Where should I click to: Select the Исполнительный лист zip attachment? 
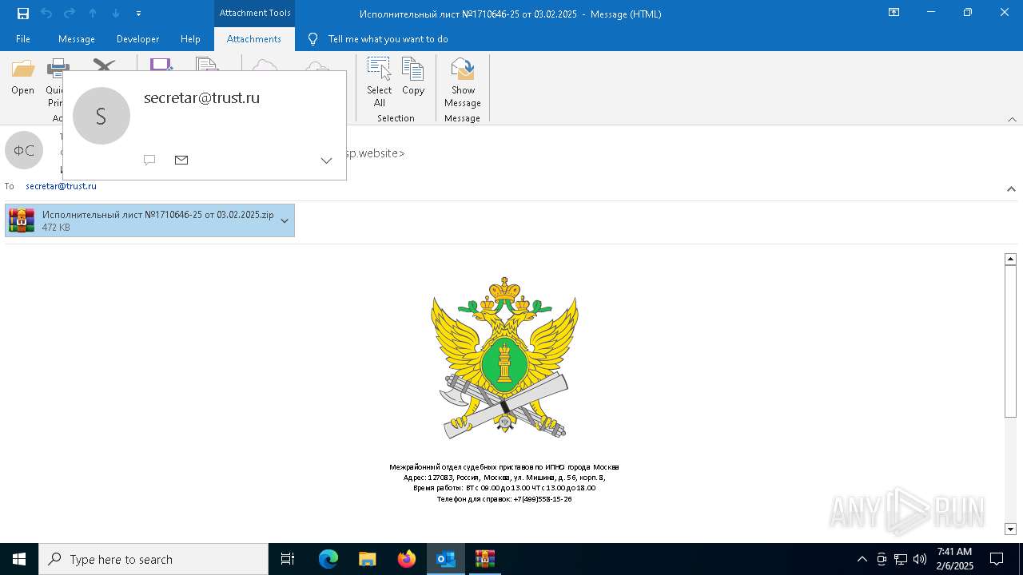[x=149, y=220]
